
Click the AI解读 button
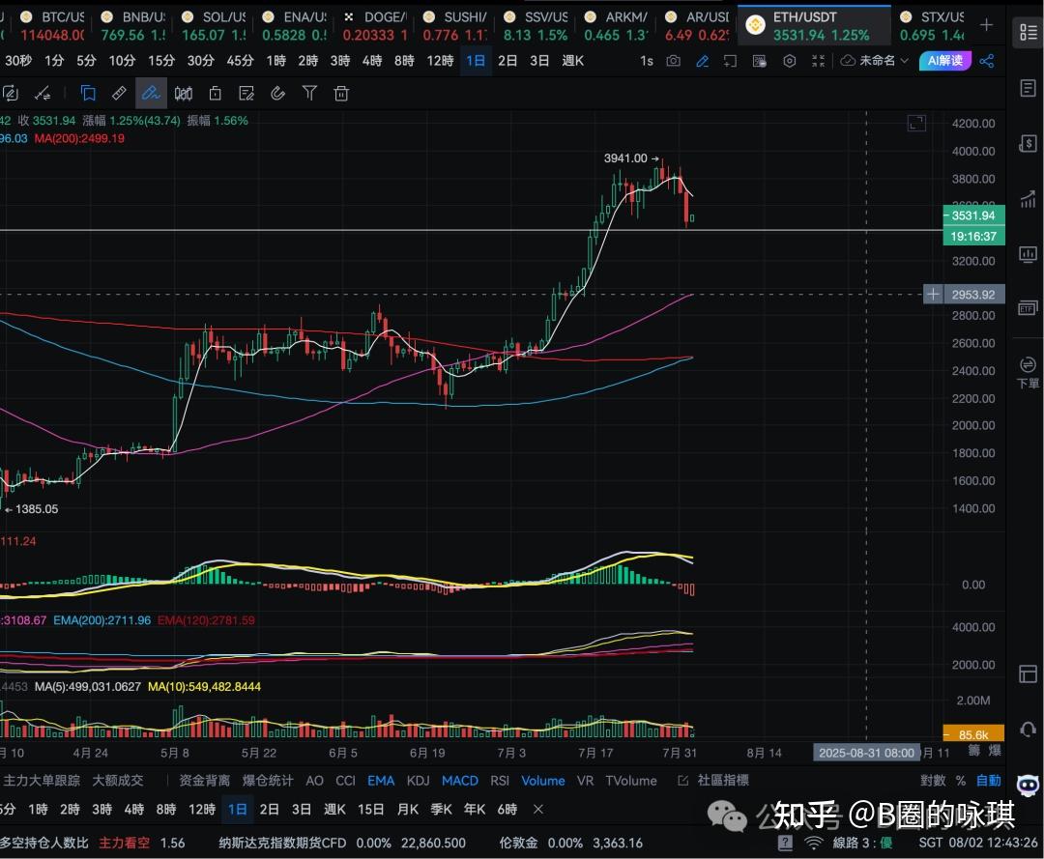[x=944, y=61]
